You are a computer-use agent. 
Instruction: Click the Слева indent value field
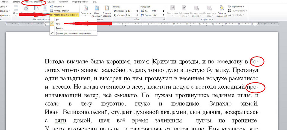coord(129,10)
